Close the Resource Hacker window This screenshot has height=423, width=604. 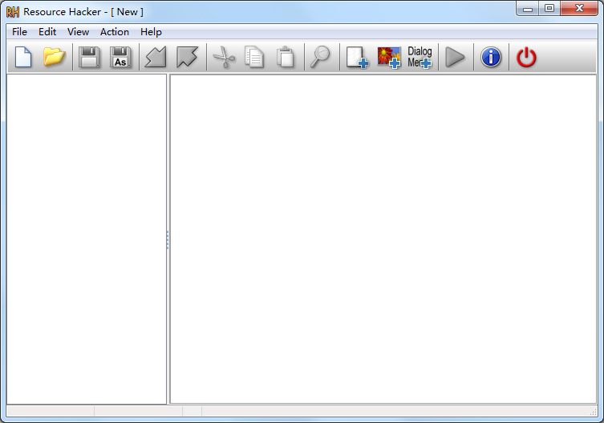579,9
